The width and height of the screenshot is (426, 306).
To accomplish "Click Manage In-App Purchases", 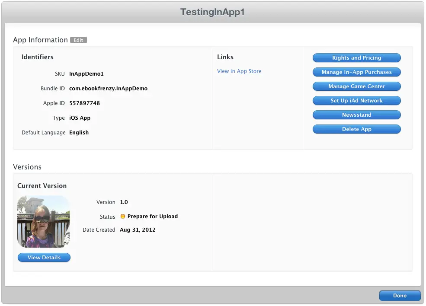I will tap(356, 72).
